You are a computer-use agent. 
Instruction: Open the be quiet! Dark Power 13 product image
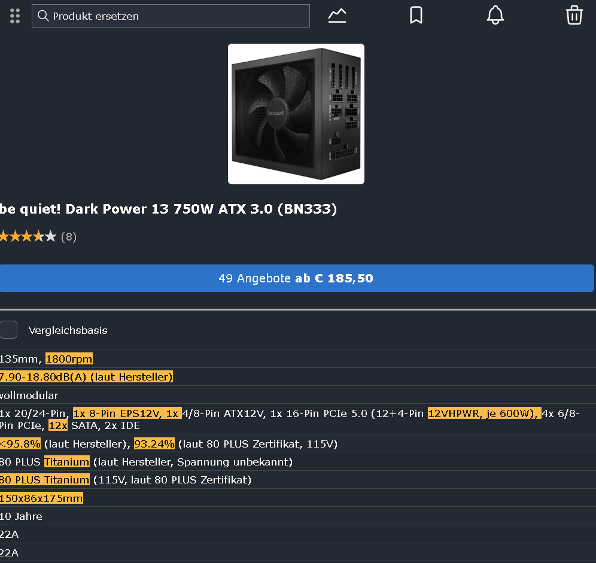pos(296,114)
